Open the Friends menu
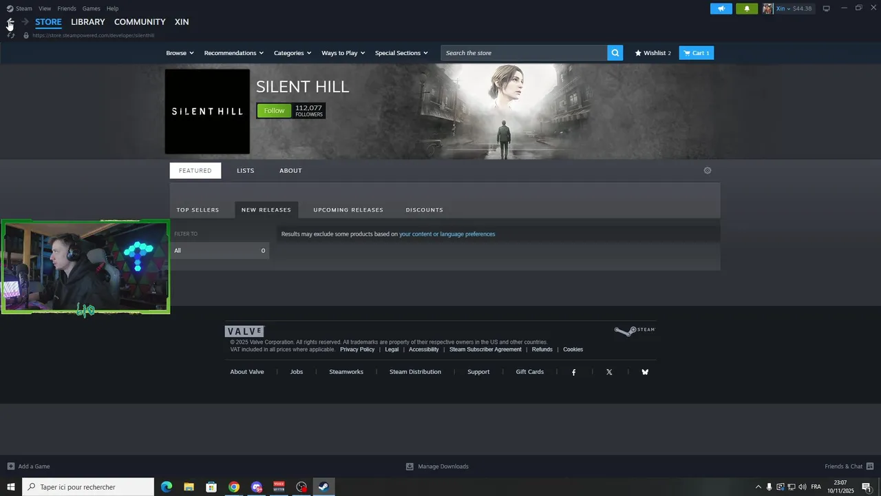 (67, 8)
